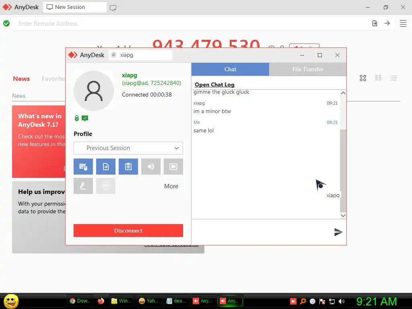Toggle screen recording permission button
The image size is (412, 309).
pyautogui.click(x=173, y=167)
